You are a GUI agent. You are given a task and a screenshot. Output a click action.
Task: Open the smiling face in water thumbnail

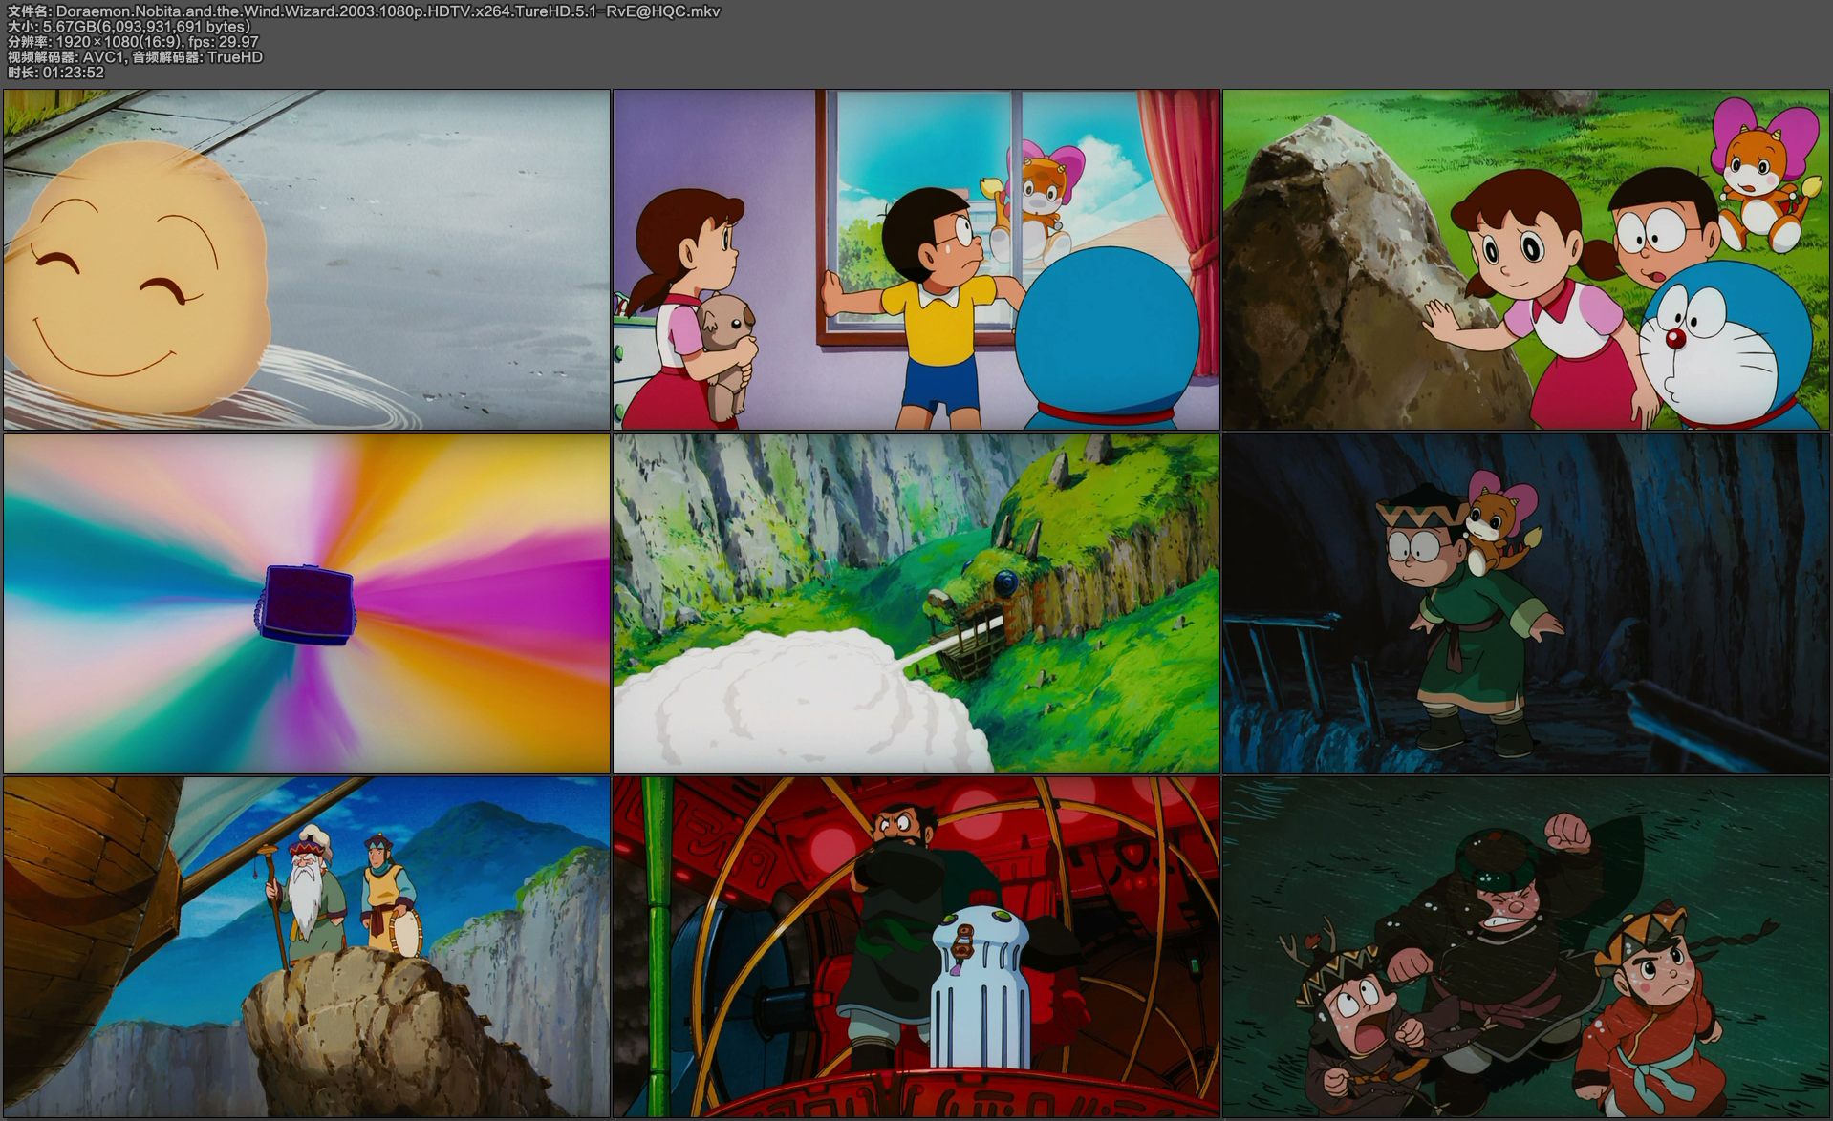point(307,260)
